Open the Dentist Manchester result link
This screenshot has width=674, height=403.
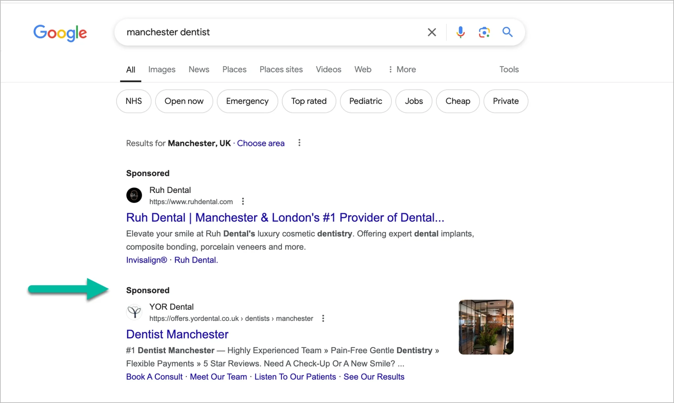(x=177, y=334)
